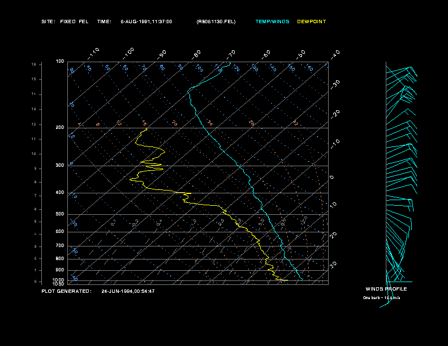Click the 3 km mark on altitude scale
448x346 pixels.
pos(36,246)
